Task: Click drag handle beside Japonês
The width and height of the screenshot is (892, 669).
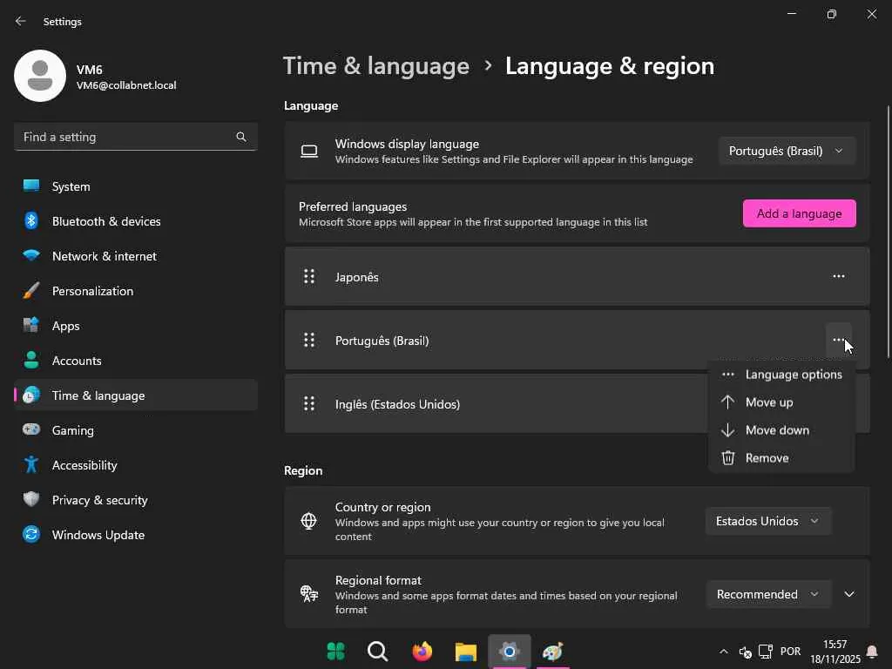Action: pyautogui.click(x=308, y=276)
